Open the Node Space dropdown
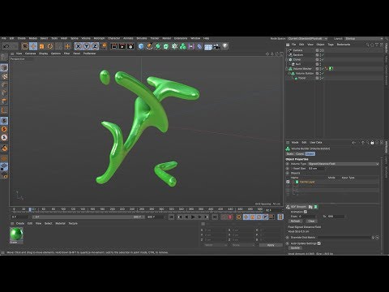Viewport: 389px width, 292px height. [x=307, y=39]
